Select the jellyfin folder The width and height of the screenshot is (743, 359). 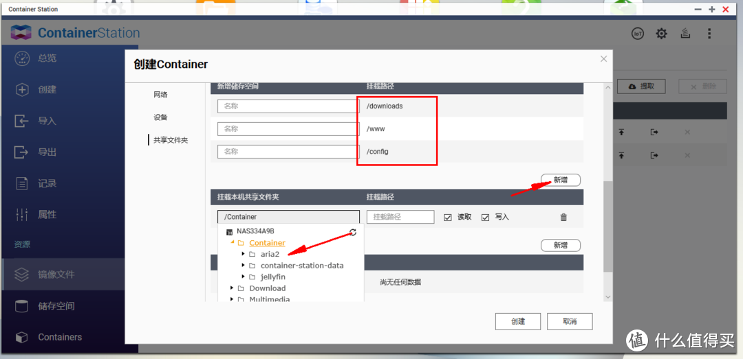coord(273,277)
